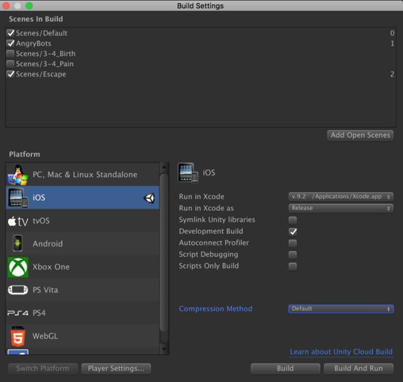Select the PS4 platform icon
The width and height of the screenshot is (403, 382).
18,313
